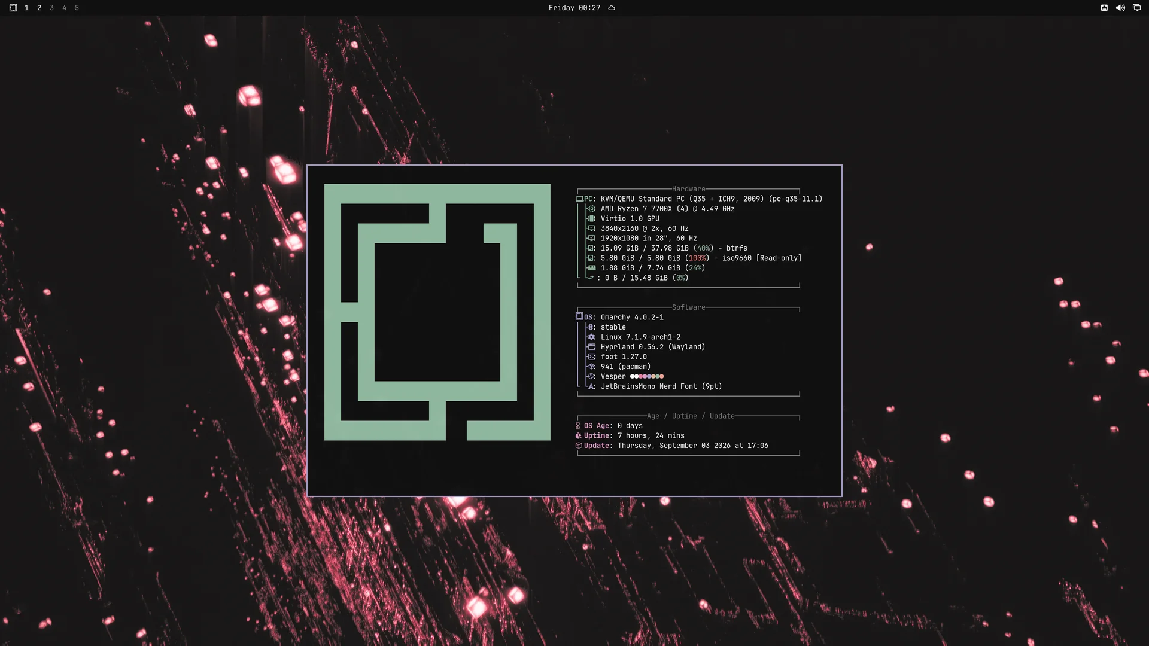Click the green Omarchy logo art
Viewport: 1149px width, 646px height.
point(437,312)
